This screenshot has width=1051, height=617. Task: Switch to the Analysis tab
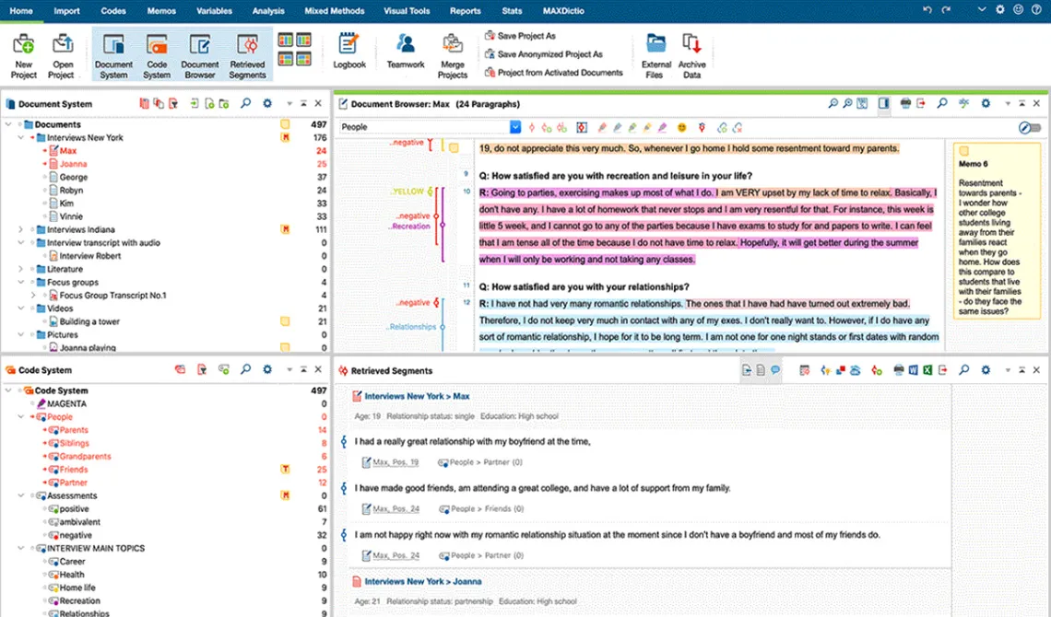[x=268, y=11]
